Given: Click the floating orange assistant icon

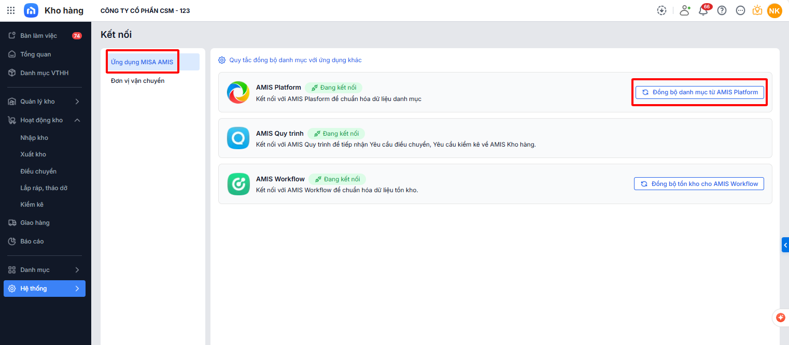Looking at the screenshot, I should pyautogui.click(x=781, y=318).
